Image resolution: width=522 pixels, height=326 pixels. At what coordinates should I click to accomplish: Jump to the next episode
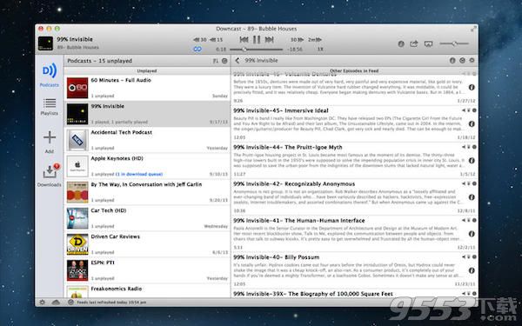point(270,40)
